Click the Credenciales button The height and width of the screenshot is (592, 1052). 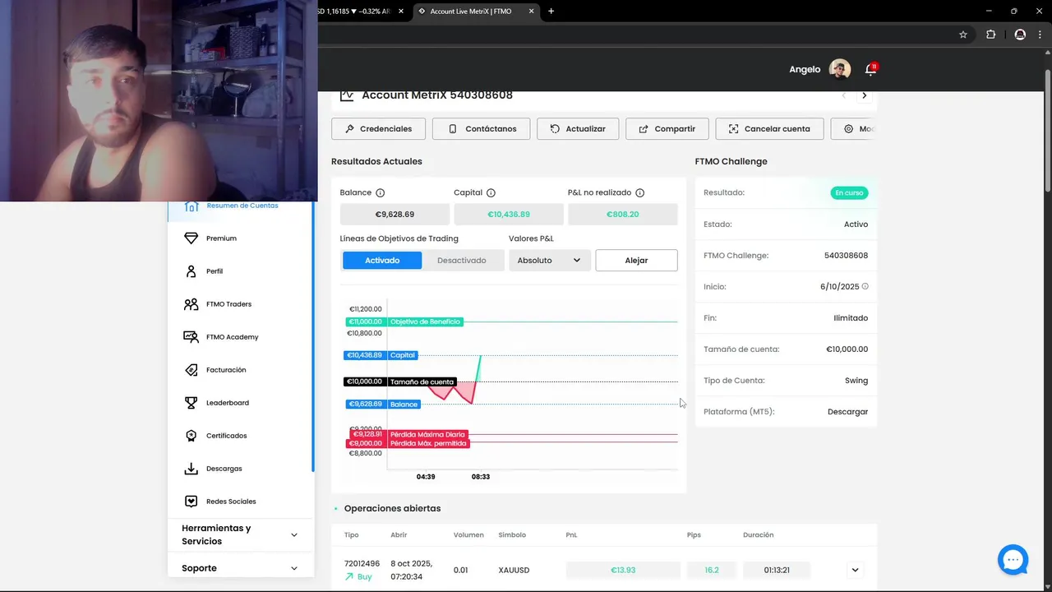[x=378, y=129]
